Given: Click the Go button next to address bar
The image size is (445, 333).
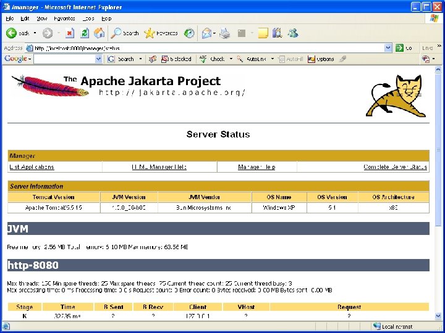Looking at the screenshot, I should click(404, 48).
